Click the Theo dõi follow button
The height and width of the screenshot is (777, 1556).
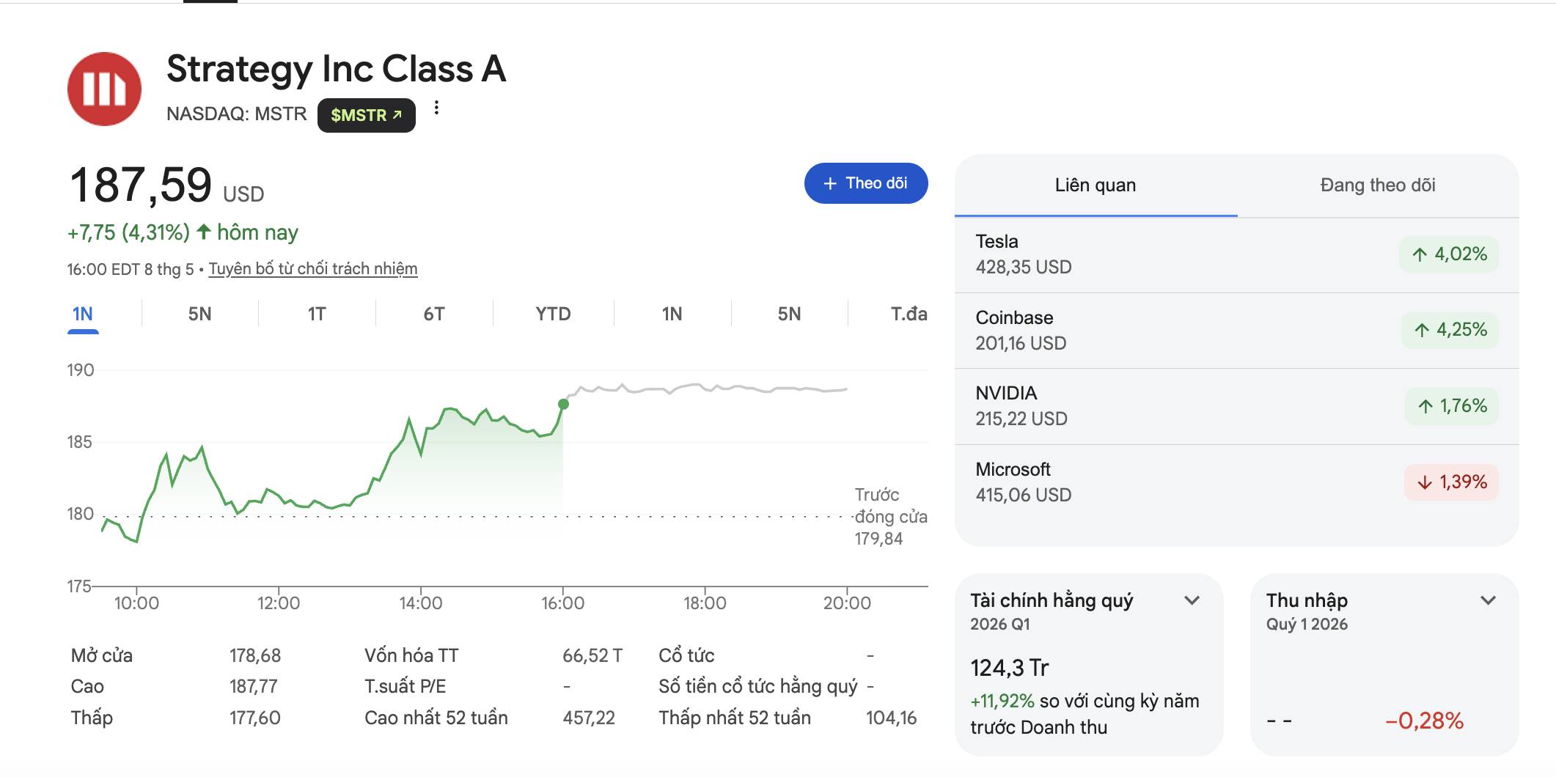[866, 183]
